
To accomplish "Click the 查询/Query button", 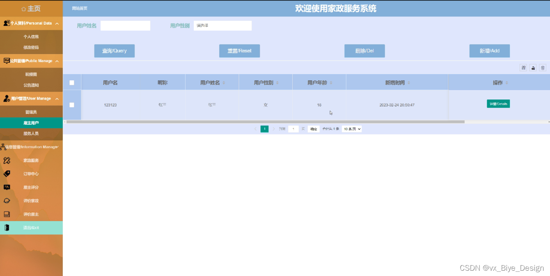I will [115, 51].
